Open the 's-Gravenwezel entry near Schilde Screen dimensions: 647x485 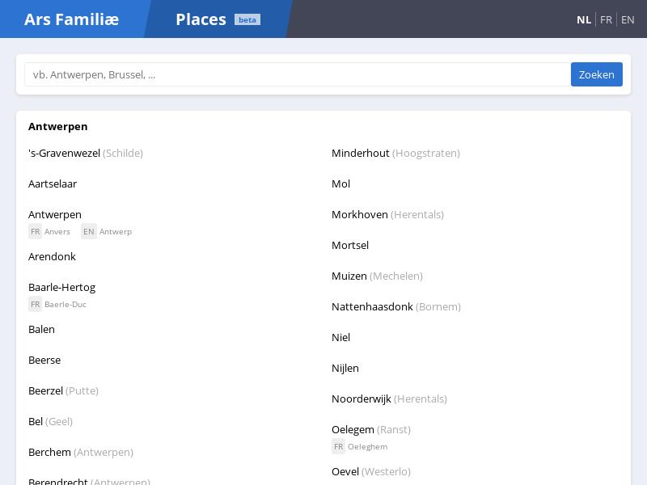(65, 153)
